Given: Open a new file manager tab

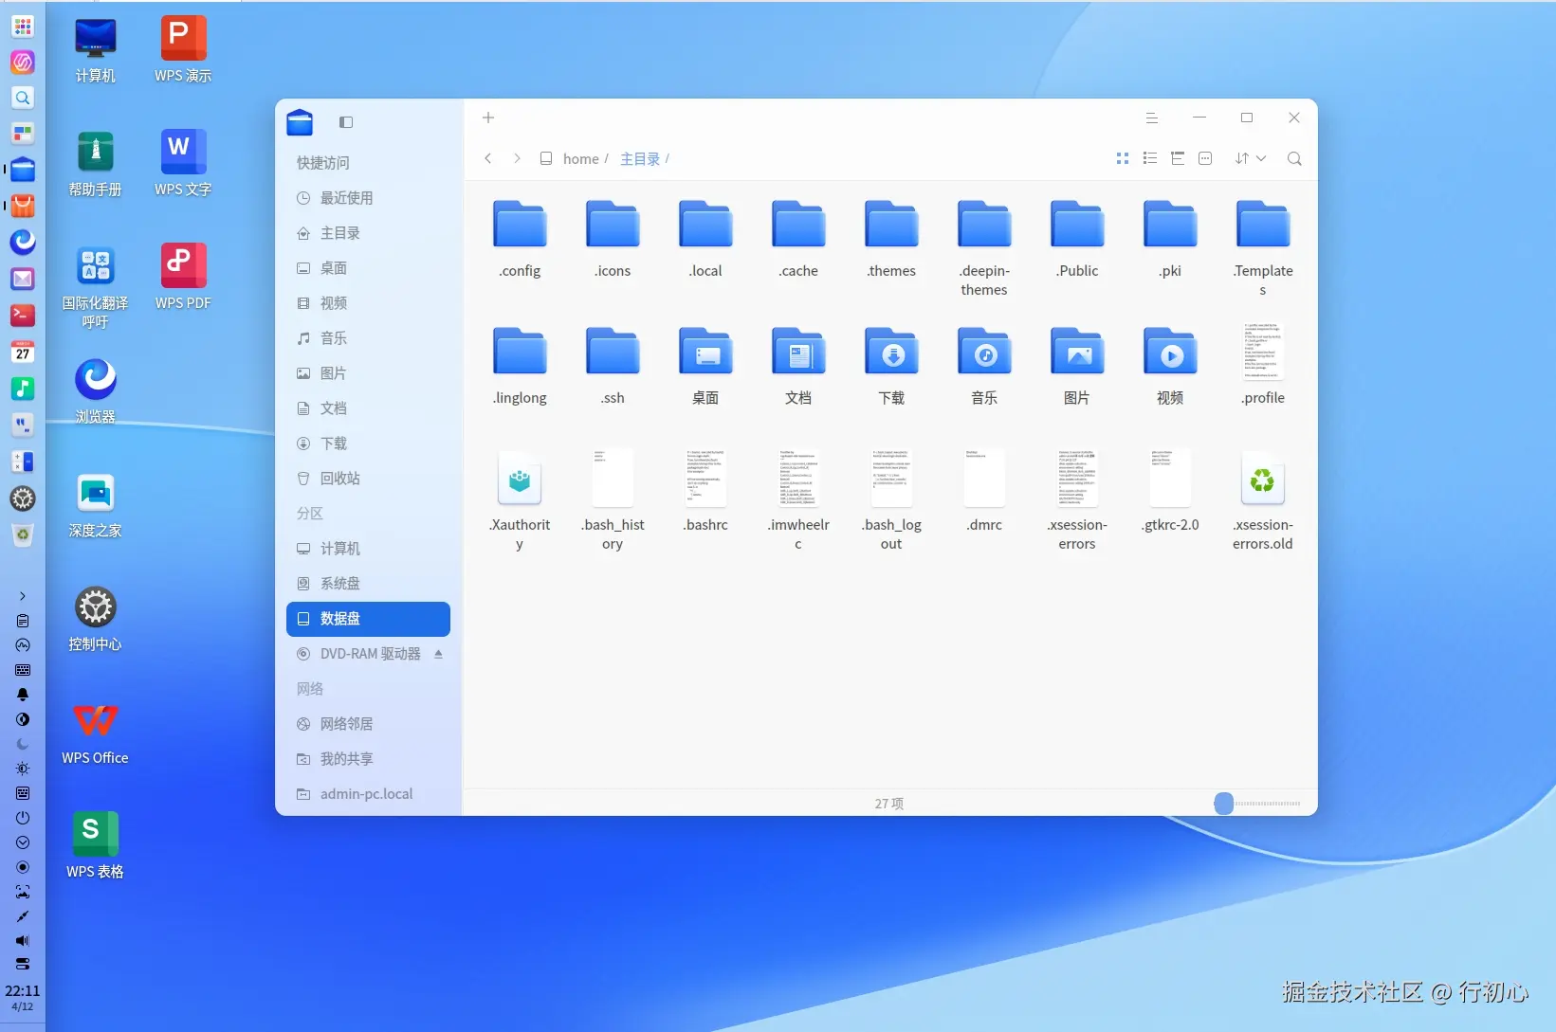Looking at the screenshot, I should point(487,118).
